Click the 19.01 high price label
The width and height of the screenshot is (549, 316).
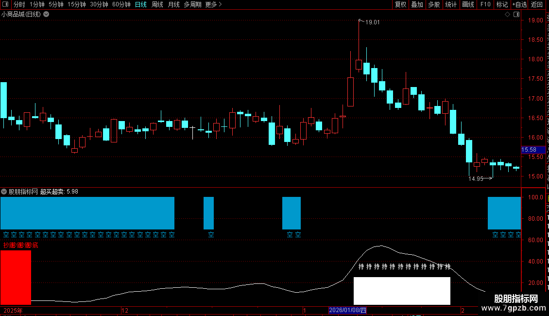click(372, 22)
